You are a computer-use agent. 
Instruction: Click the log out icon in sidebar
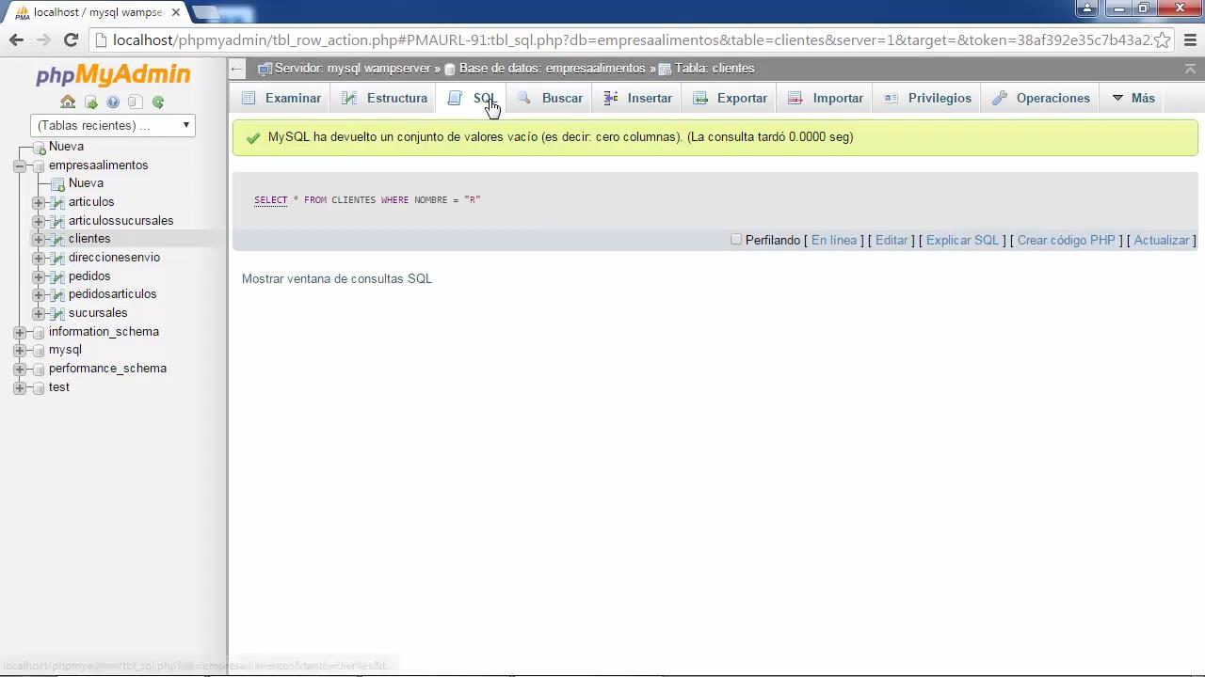(x=90, y=102)
